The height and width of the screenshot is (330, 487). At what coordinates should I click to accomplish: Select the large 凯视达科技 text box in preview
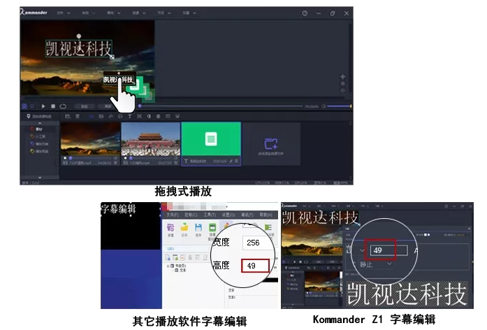[79, 48]
